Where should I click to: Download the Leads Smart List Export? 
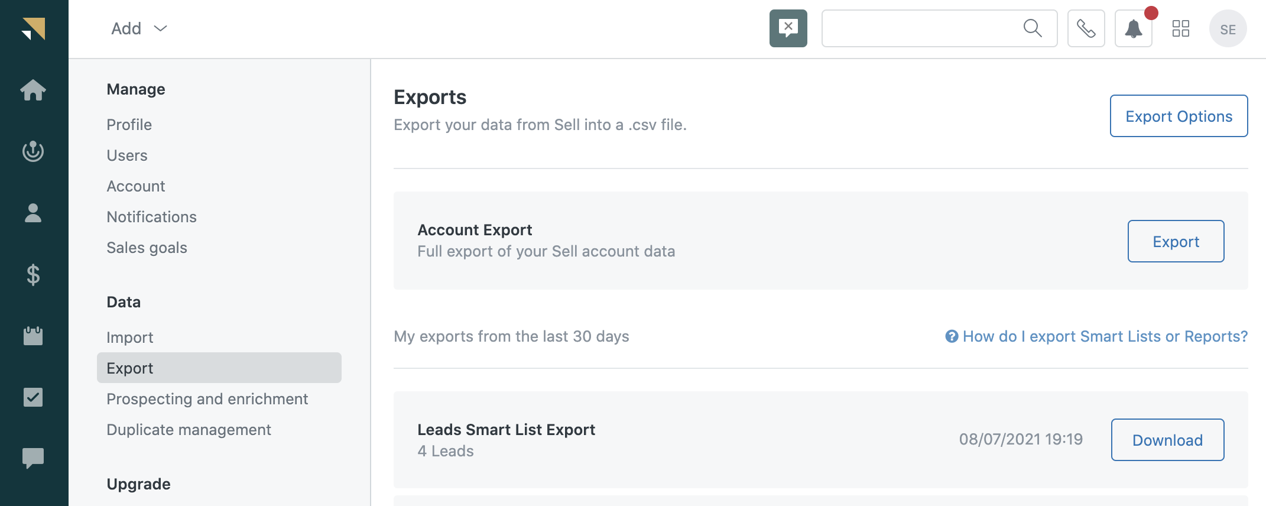pyautogui.click(x=1167, y=440)
